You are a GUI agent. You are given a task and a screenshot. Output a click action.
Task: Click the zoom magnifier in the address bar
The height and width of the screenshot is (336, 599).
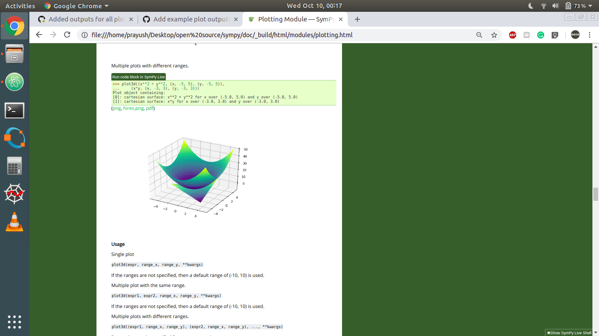479,35
